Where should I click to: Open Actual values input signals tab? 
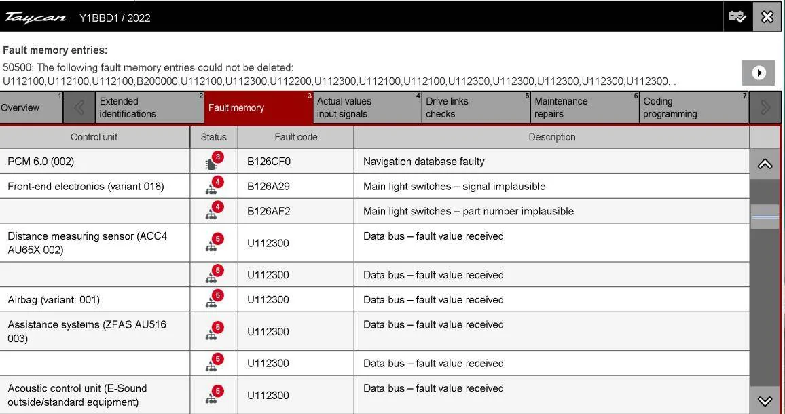[367, 108]
